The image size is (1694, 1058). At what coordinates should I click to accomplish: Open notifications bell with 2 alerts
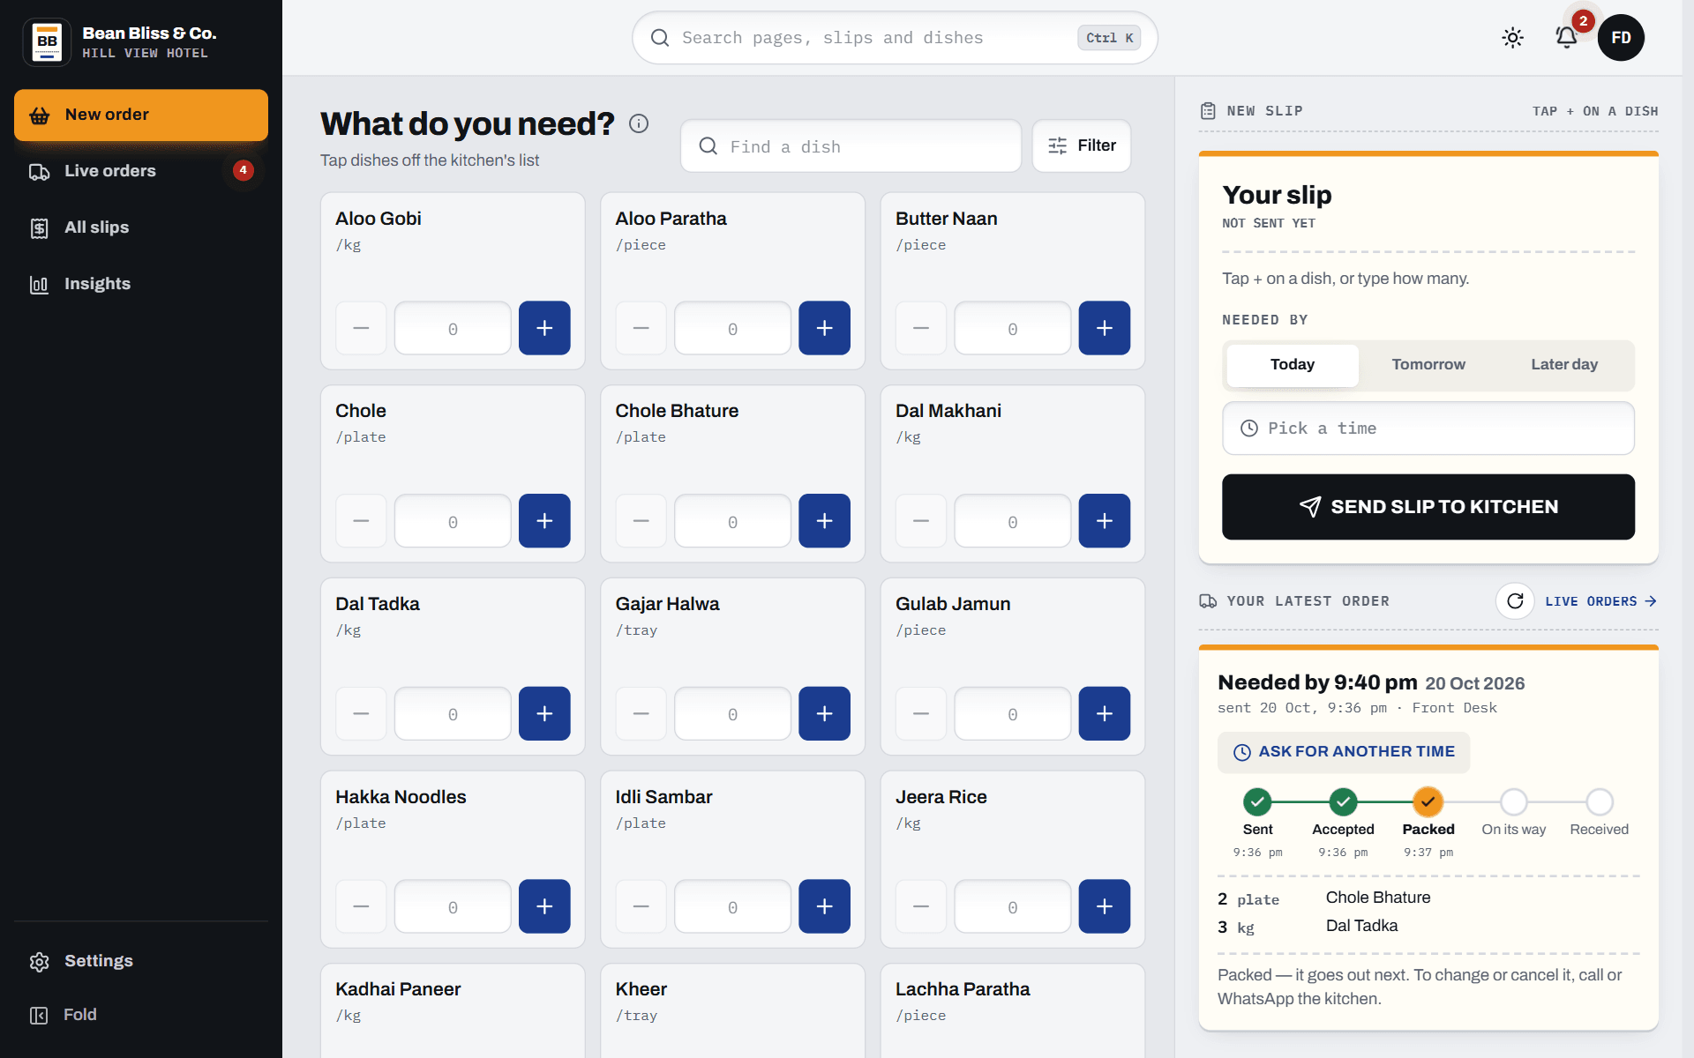[1566, 38]
